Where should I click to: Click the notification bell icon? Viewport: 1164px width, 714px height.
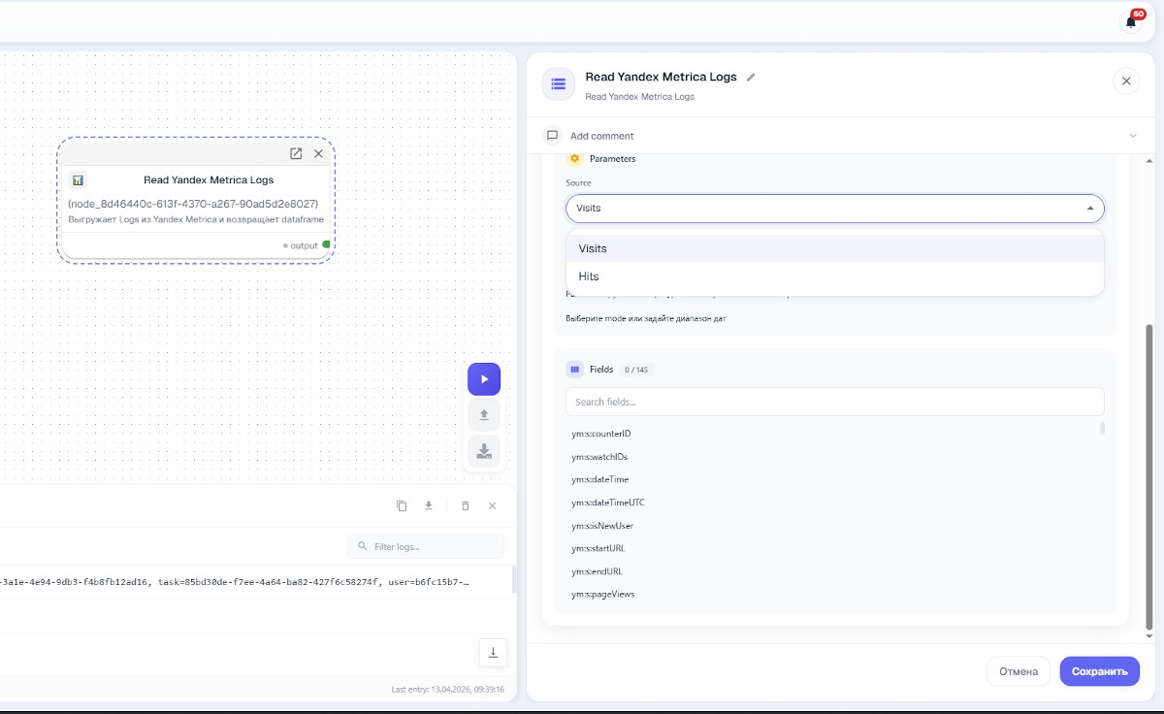[1131, 21]
